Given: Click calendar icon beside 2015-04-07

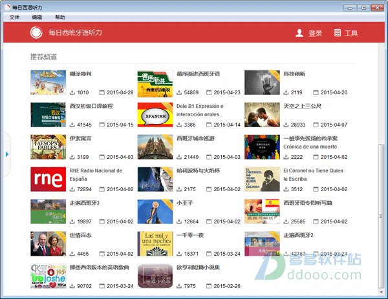Looking at the screenshot, I should click(x=316, y=125).
